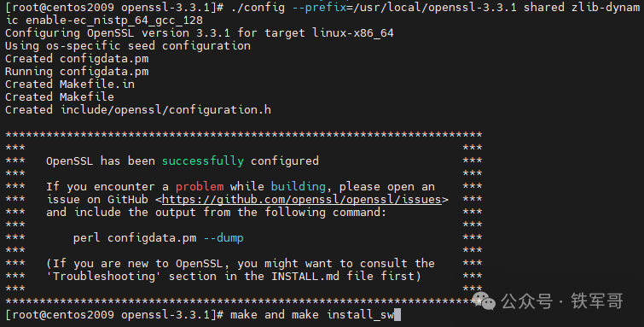Click the green word 'successfully'
The height and width of the screenshot is (327, 644).
click(x=203, y=161)
